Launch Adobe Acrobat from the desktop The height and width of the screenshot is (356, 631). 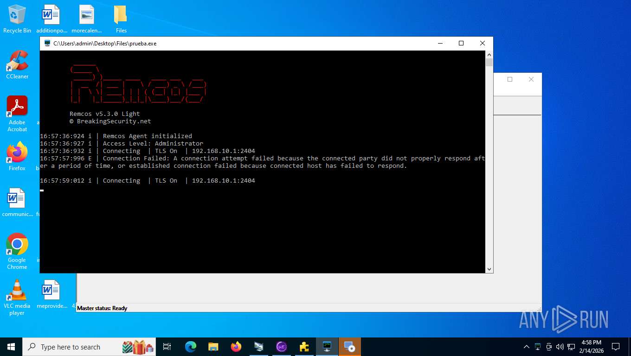(17, 114)
